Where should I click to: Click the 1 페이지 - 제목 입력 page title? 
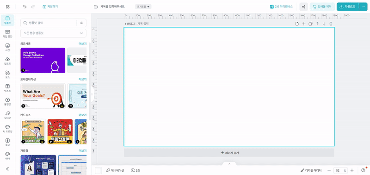click(137, 24)
